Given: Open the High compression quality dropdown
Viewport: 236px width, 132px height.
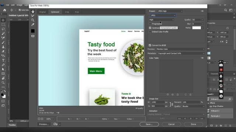Looking at the screenshot, I should coord(162,20).
